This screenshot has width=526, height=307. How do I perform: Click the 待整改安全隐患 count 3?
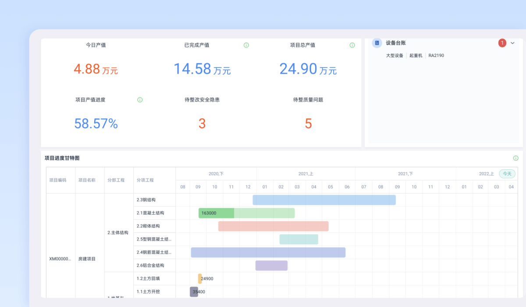tap(202, 124)
